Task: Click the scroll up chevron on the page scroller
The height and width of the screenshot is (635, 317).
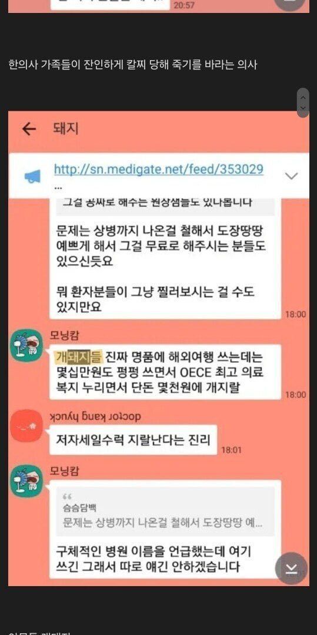Action: [x=303, y=97]
